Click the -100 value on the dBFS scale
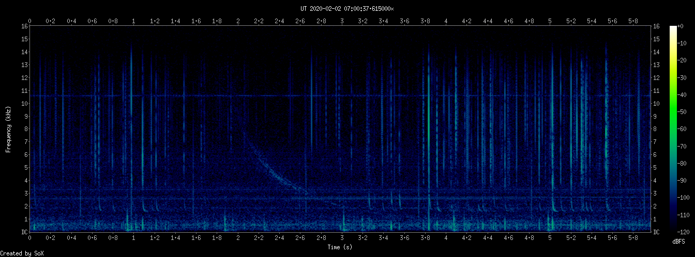 pos(685,198)
